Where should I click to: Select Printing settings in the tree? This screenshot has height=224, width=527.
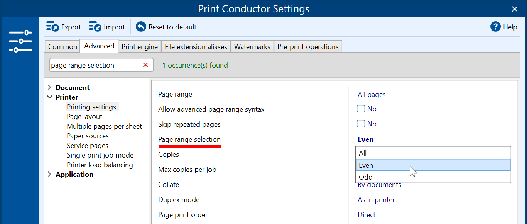(91, 107)
